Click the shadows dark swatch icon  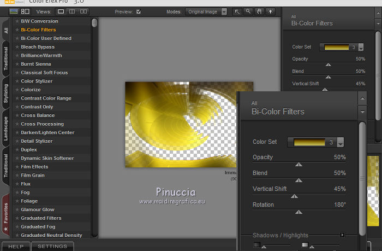point(257,244)
